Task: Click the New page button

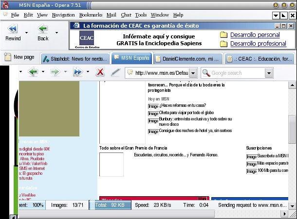Action: [x=19, y=57]
